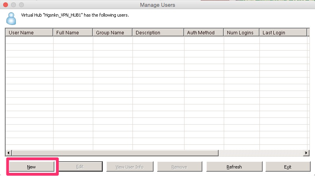Sort by Group Name column header
Image resolution: width=315 pixels, height=176 pixels.
coord(113,33)
